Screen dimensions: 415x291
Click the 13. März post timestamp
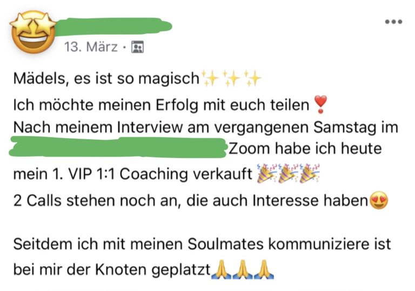click(x=91, y=47)
